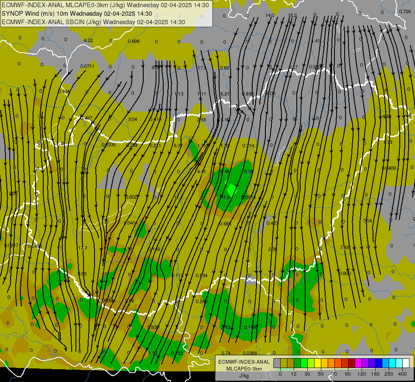415x382 pixels.
Task: Click the legend caption 'MLCAPE0-3km'
Action: point(244,369)
